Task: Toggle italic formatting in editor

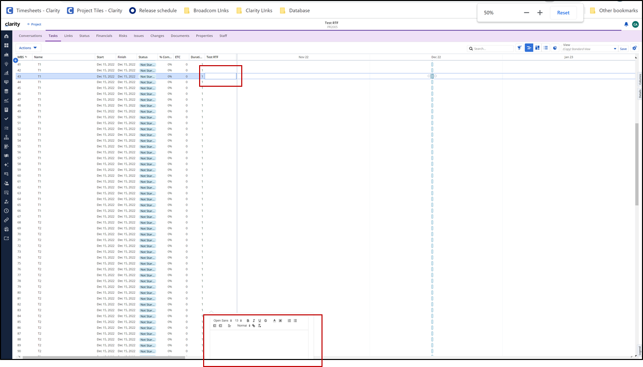Action: [254, 320]
